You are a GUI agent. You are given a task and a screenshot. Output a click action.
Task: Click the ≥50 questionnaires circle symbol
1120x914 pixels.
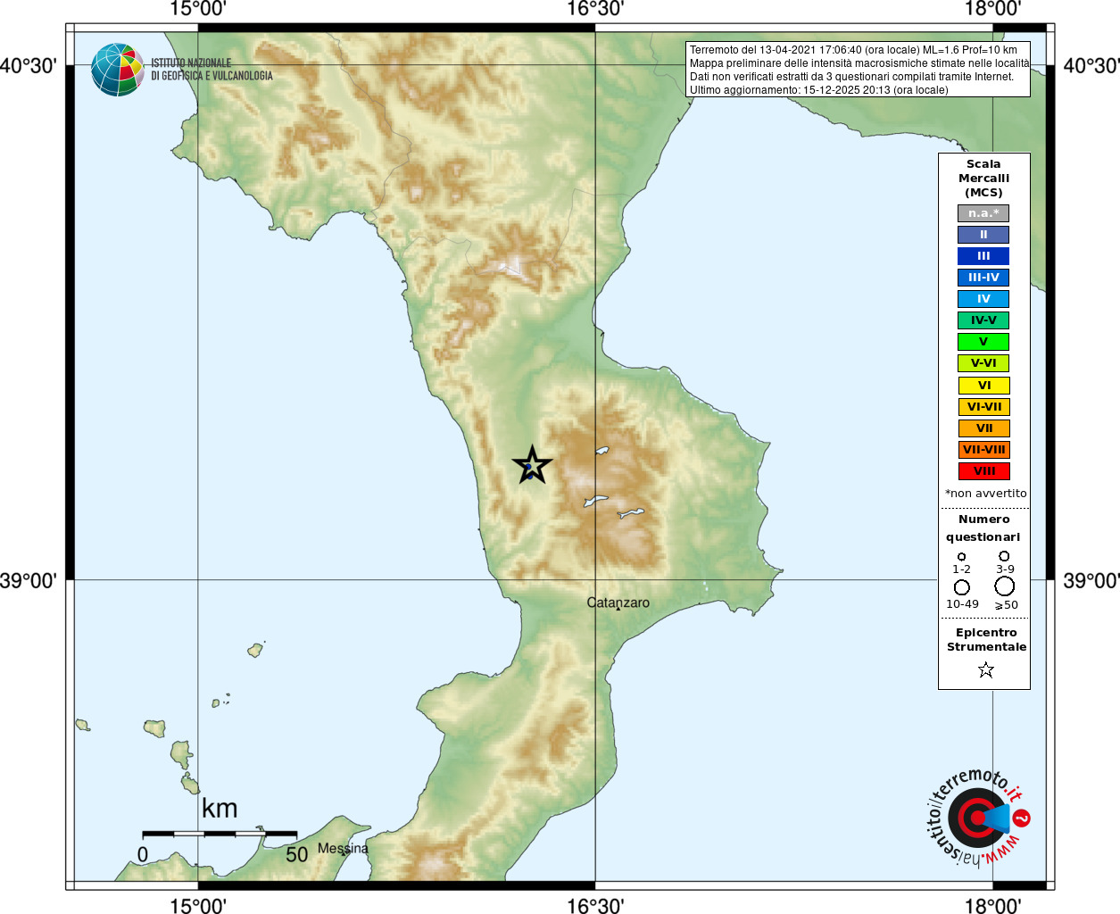pos(1005,586)
